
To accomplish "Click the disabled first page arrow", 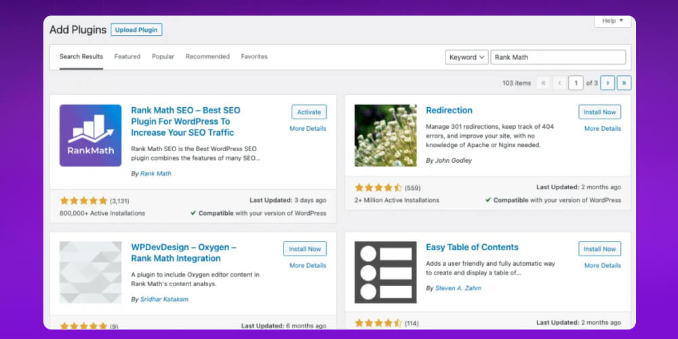I will [544, 83].
